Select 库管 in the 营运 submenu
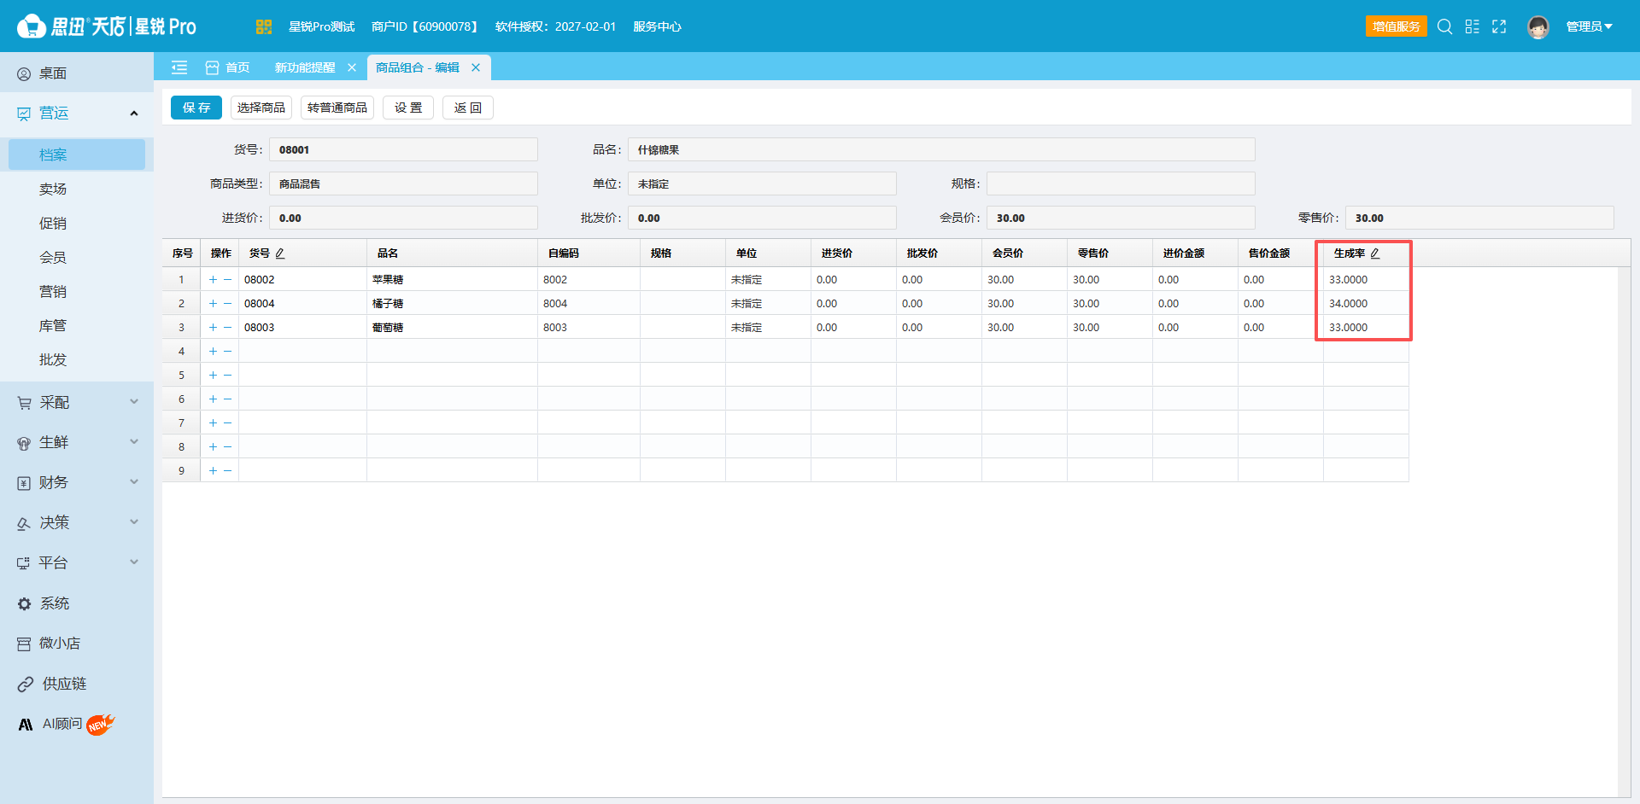Screen dimensions: 1640x804 click(53, 325)
